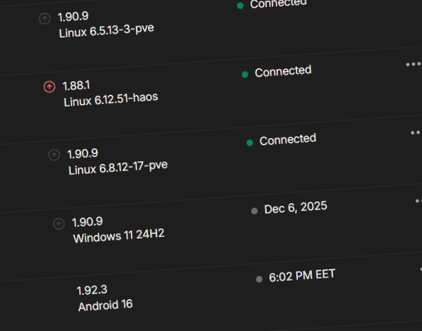Select version 1.88.1 text
Image resolution: width=422 pixels, height=331 pixels.
[x=77, y=85]
